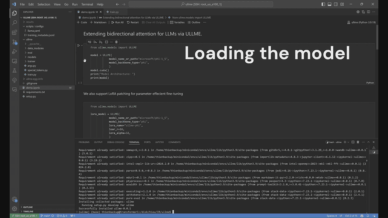Expand the TIMELINE section
Screen dimensions: 388x218
[x=28, y=212]
